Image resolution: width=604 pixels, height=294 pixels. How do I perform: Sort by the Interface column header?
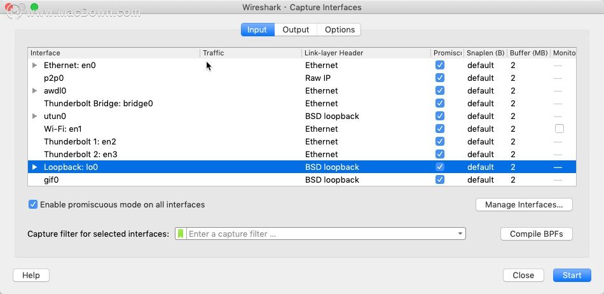tap(114, 53)
